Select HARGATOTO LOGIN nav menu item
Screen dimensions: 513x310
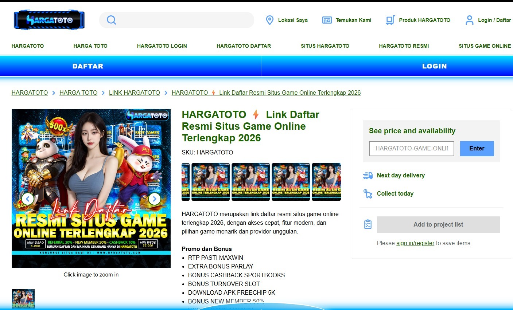162,46
